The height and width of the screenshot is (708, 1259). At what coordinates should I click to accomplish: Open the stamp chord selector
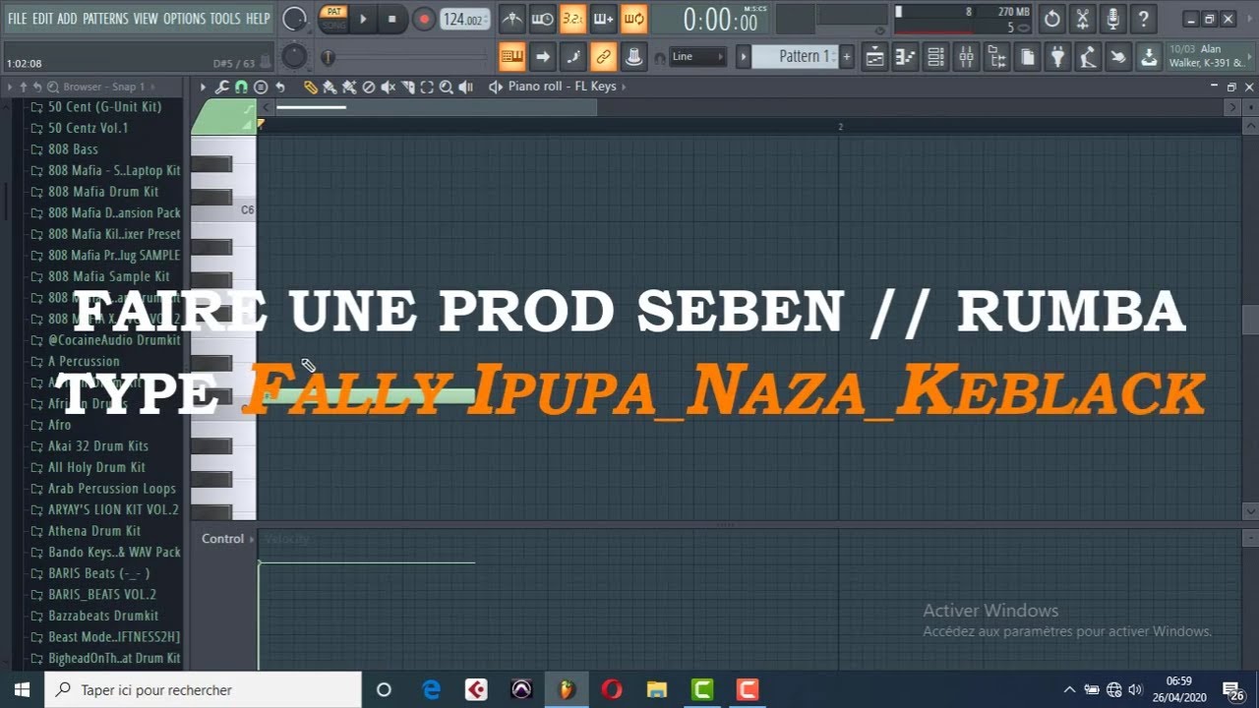(x=261, y=87)
